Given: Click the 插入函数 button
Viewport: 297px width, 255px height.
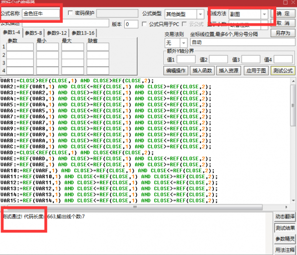Looking at the screenshot, I should click(x=202, y=70).
